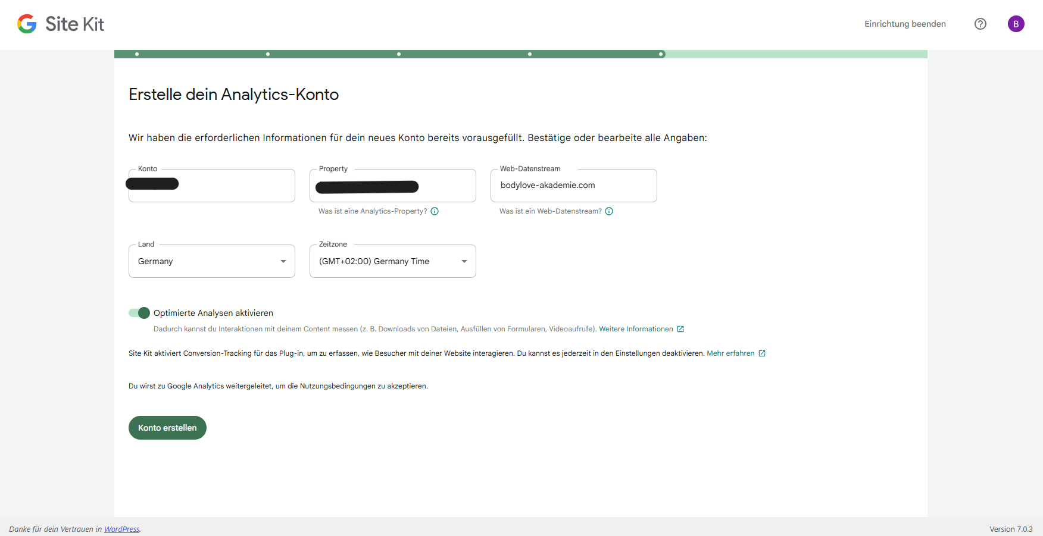Click info icon next to Web-Datenstream question

(609, 211)
